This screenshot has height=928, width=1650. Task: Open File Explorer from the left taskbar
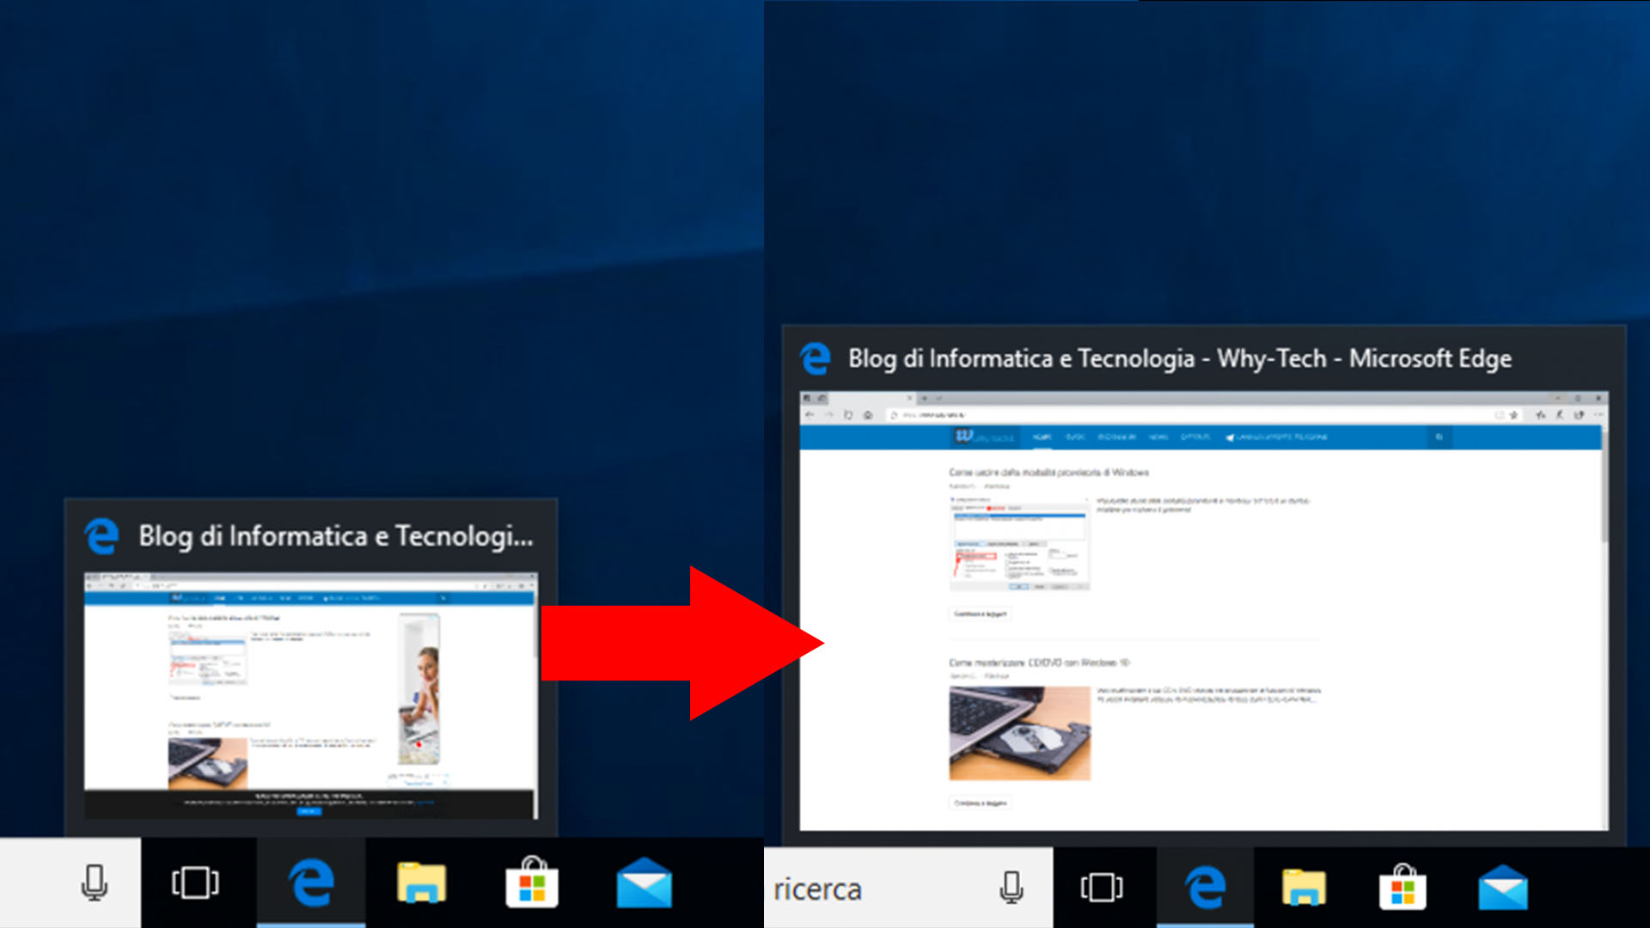(421, 882)
